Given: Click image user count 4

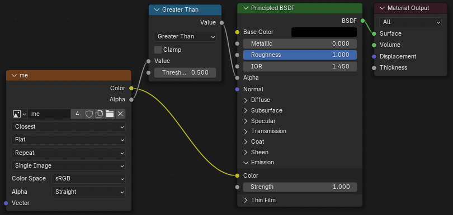Looking at the screenshot, I should click(x=77, y=114).
